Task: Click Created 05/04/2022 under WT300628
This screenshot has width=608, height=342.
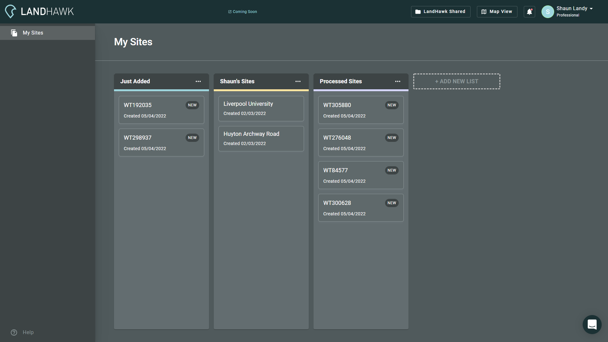Action: click(345, 214)
